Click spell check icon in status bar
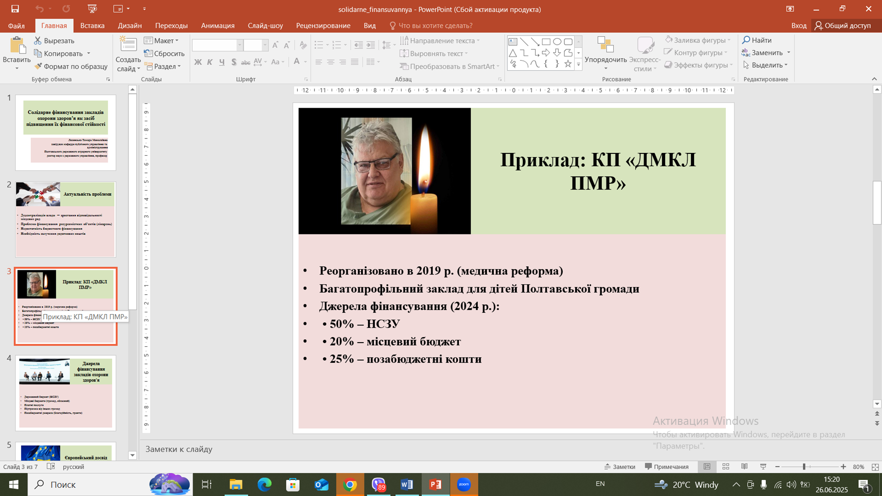 tap(51, 467)
